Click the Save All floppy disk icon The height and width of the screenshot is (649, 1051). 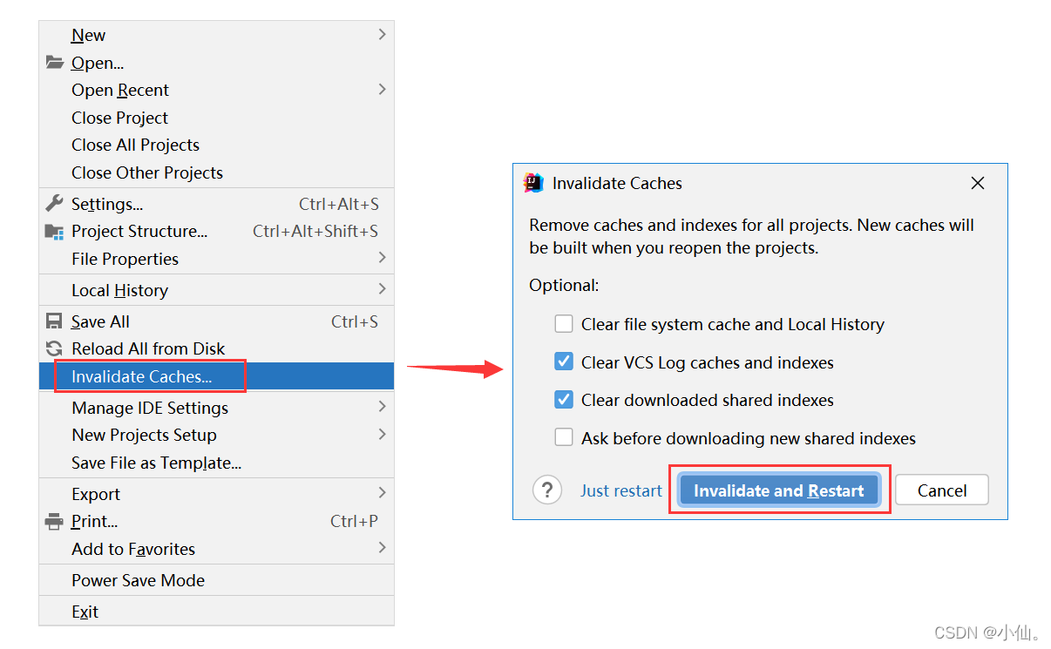click(53, 321)
